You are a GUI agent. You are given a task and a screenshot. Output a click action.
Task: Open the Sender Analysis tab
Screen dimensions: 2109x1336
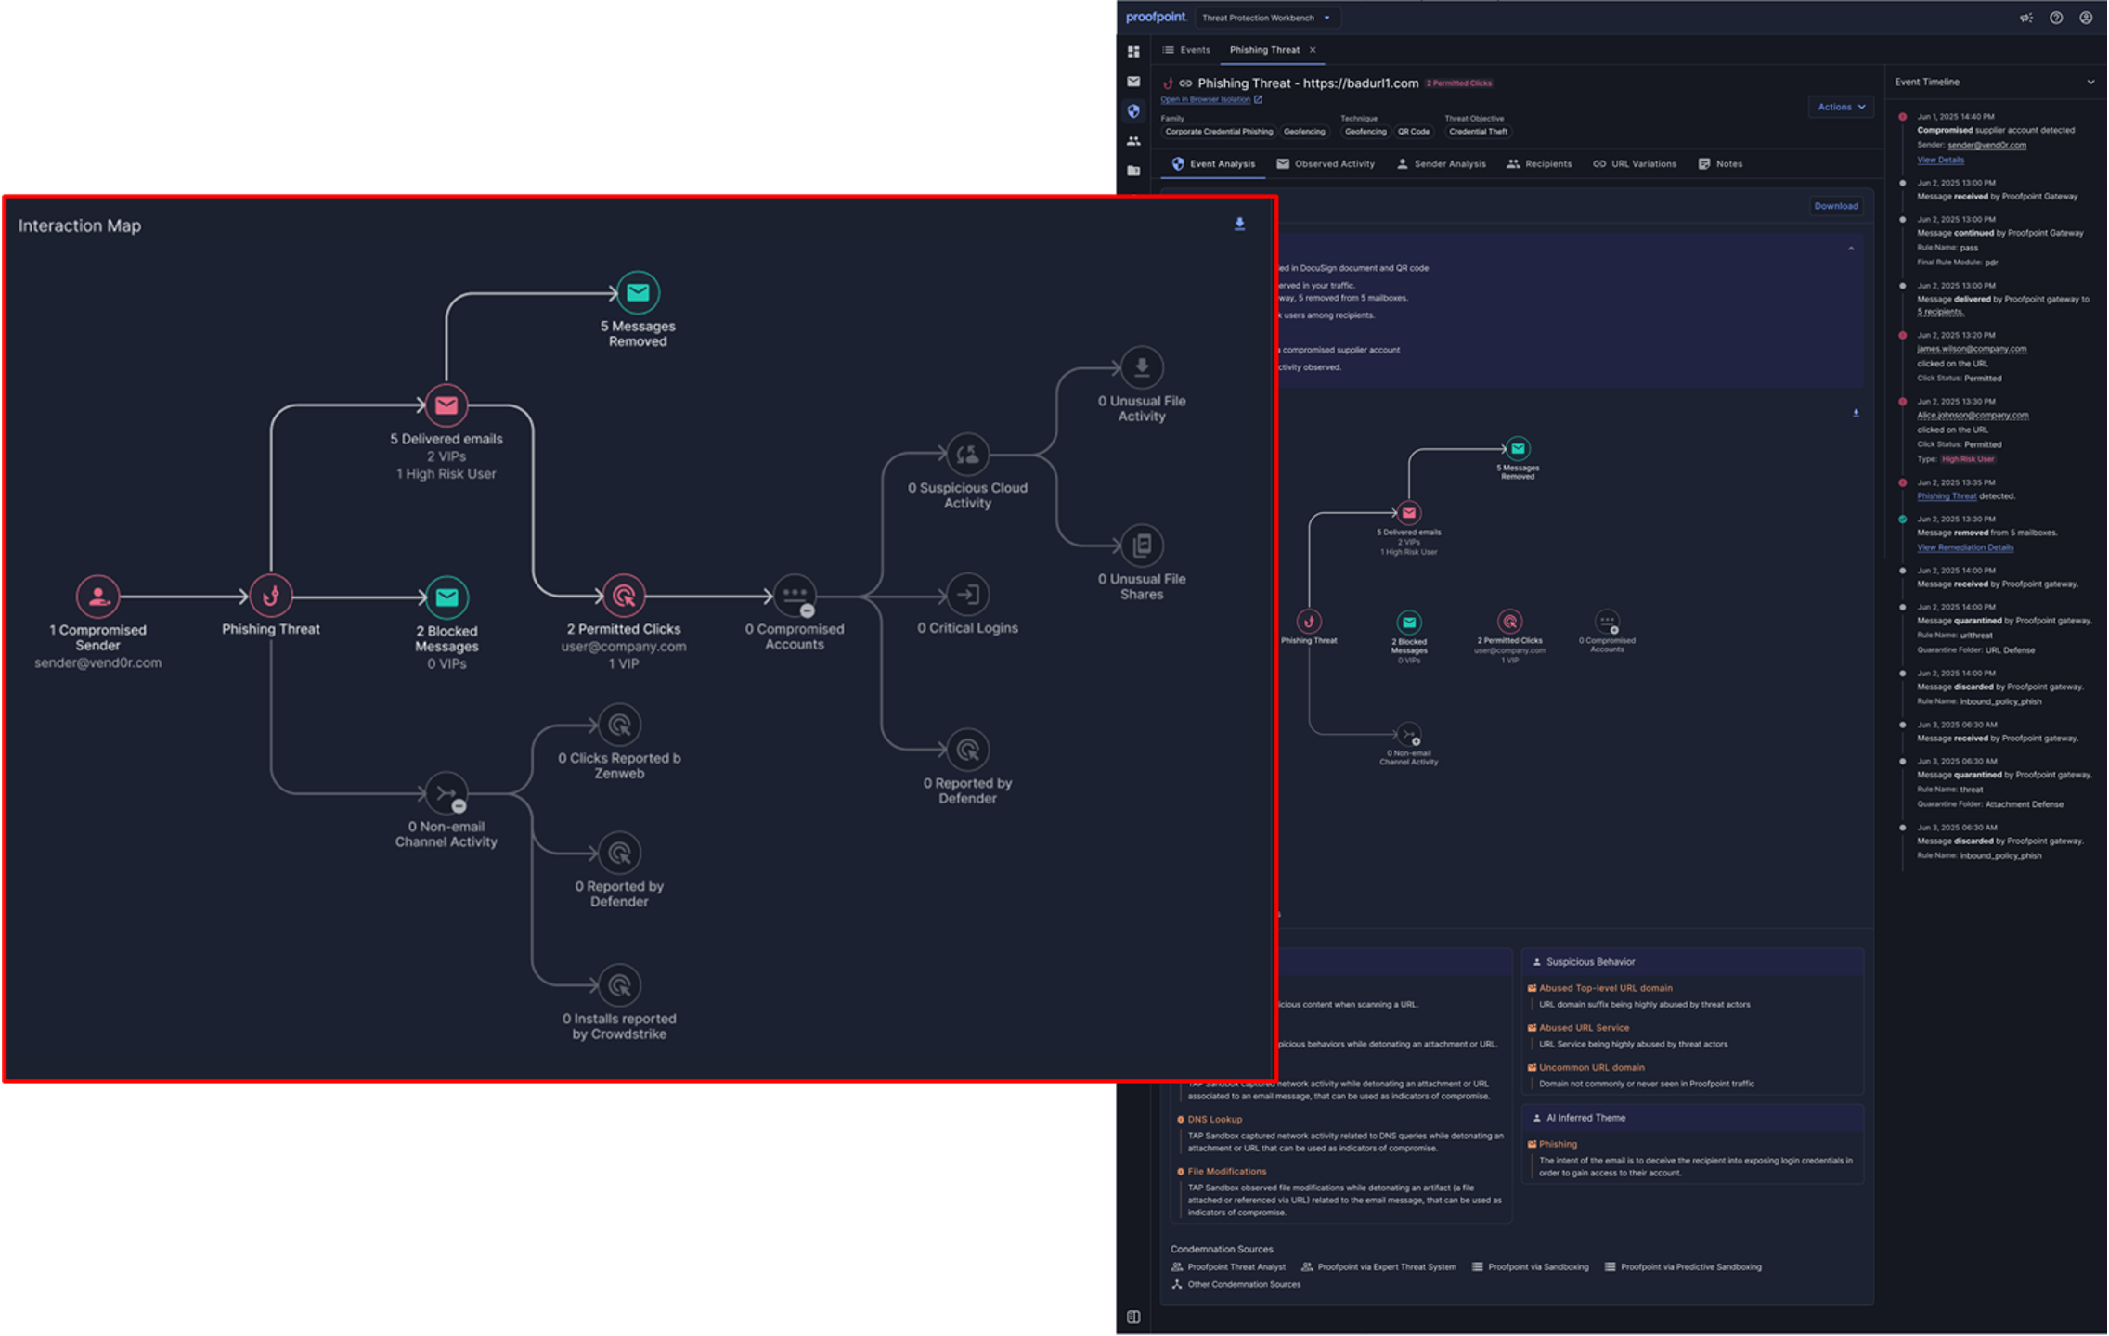click(1441, 164)
